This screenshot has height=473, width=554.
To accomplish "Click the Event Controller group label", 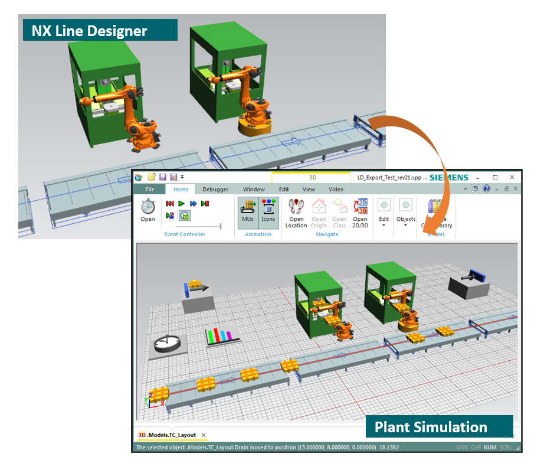I will coord(185,234).
